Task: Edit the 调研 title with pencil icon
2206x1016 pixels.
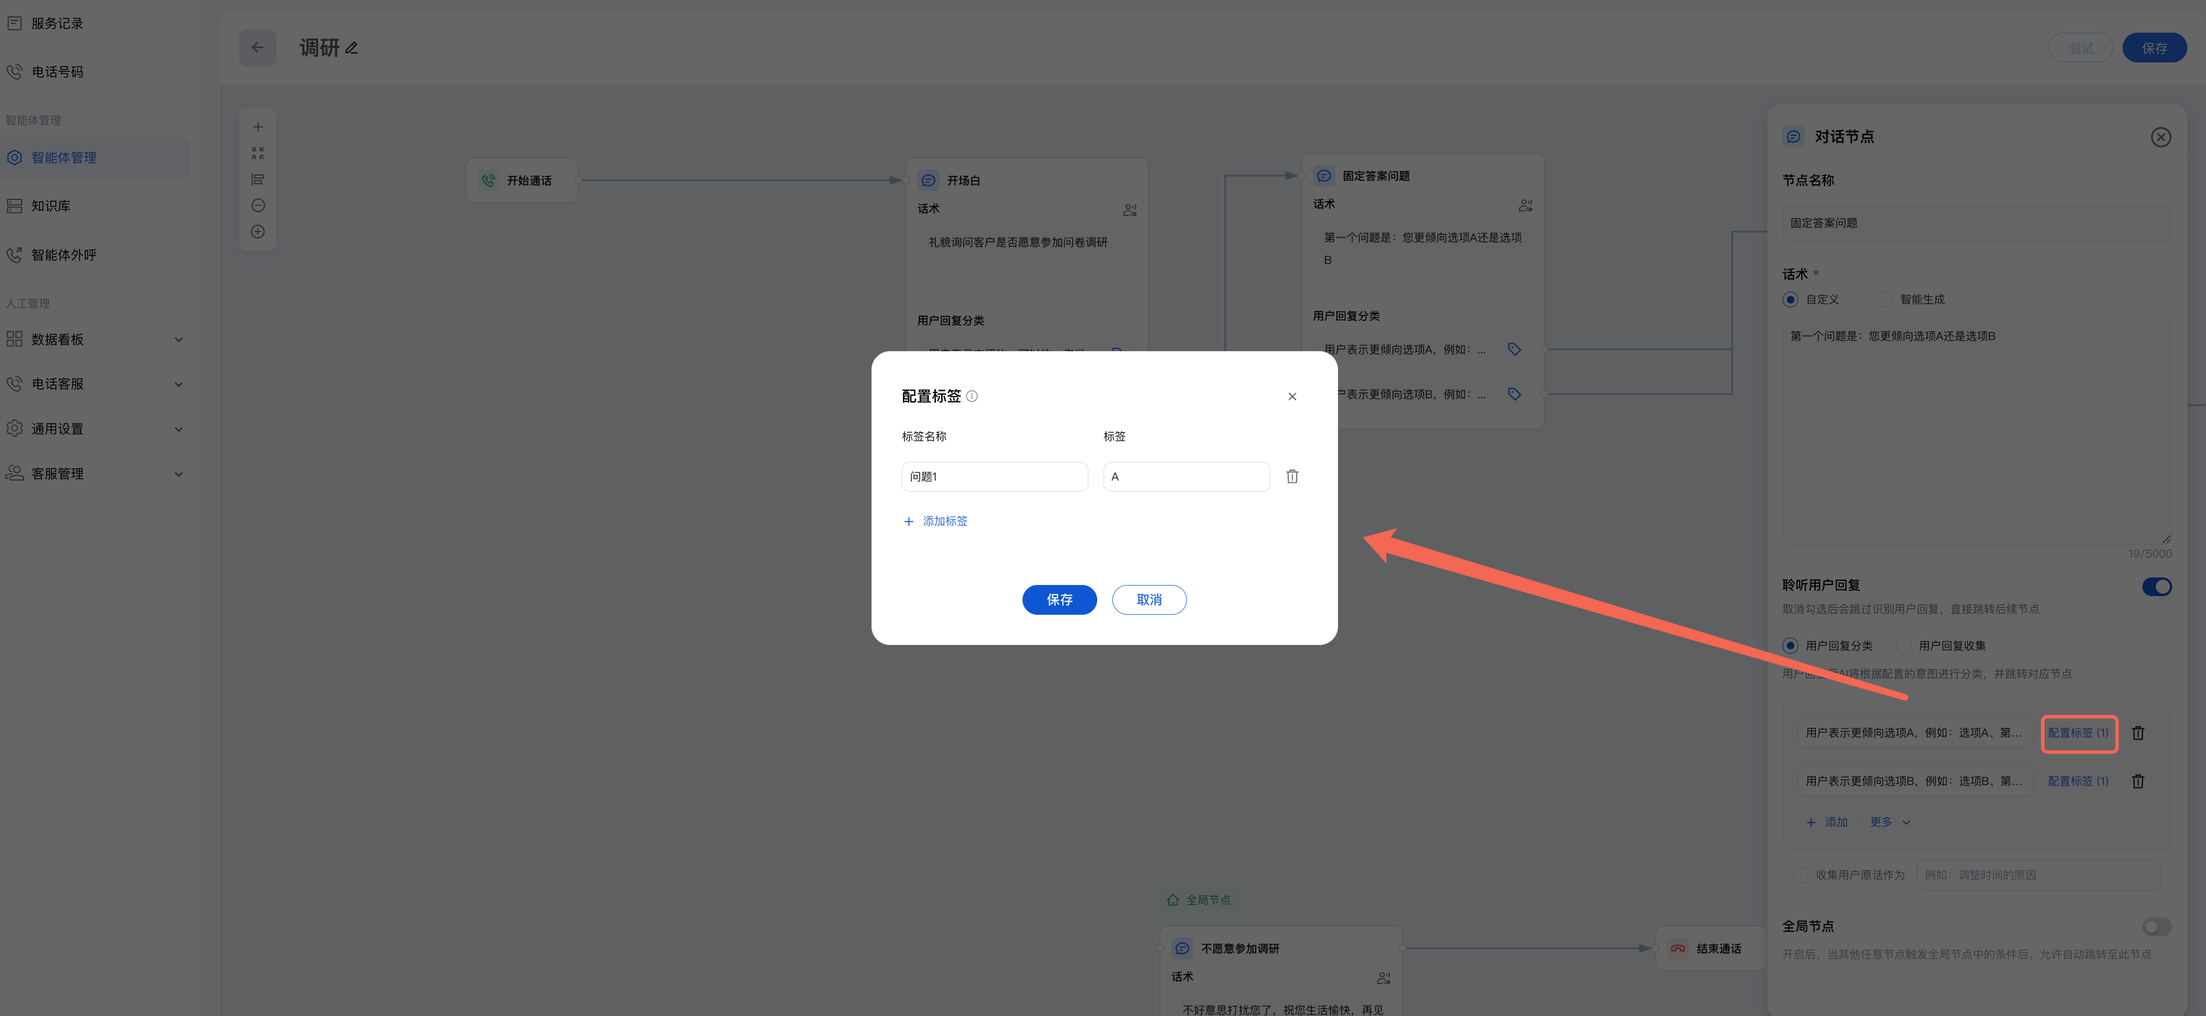Action: coord(352,49)
